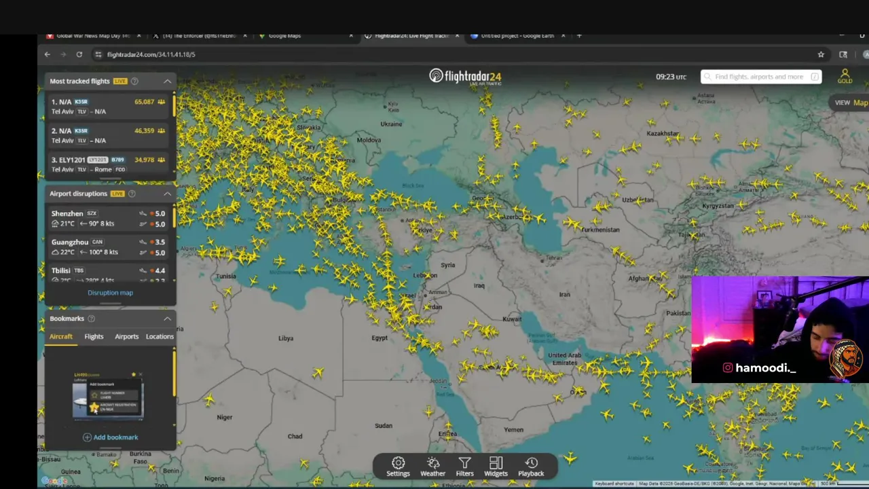Click the 09:23 UTC clock
This screenshot has height=489, width=869.
[x=671, y=77]
